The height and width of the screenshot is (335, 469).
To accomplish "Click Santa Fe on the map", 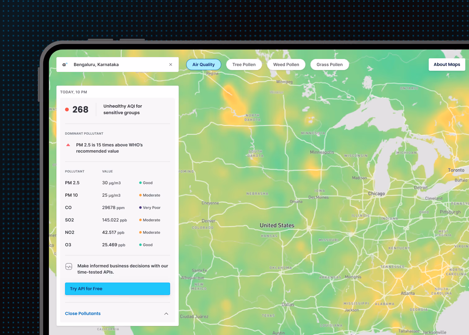I will point(199,270).
